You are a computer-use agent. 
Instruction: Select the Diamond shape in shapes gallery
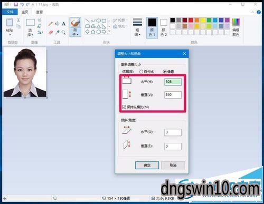[88, 32]
